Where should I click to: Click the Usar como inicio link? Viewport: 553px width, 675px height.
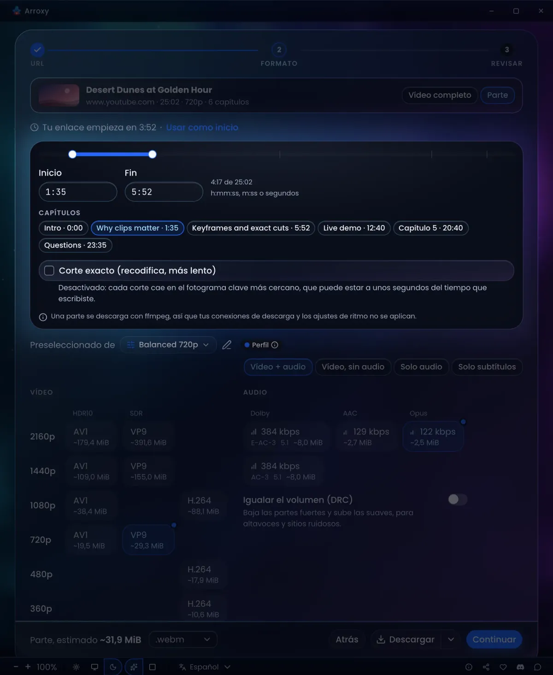[x=202, y=127]
